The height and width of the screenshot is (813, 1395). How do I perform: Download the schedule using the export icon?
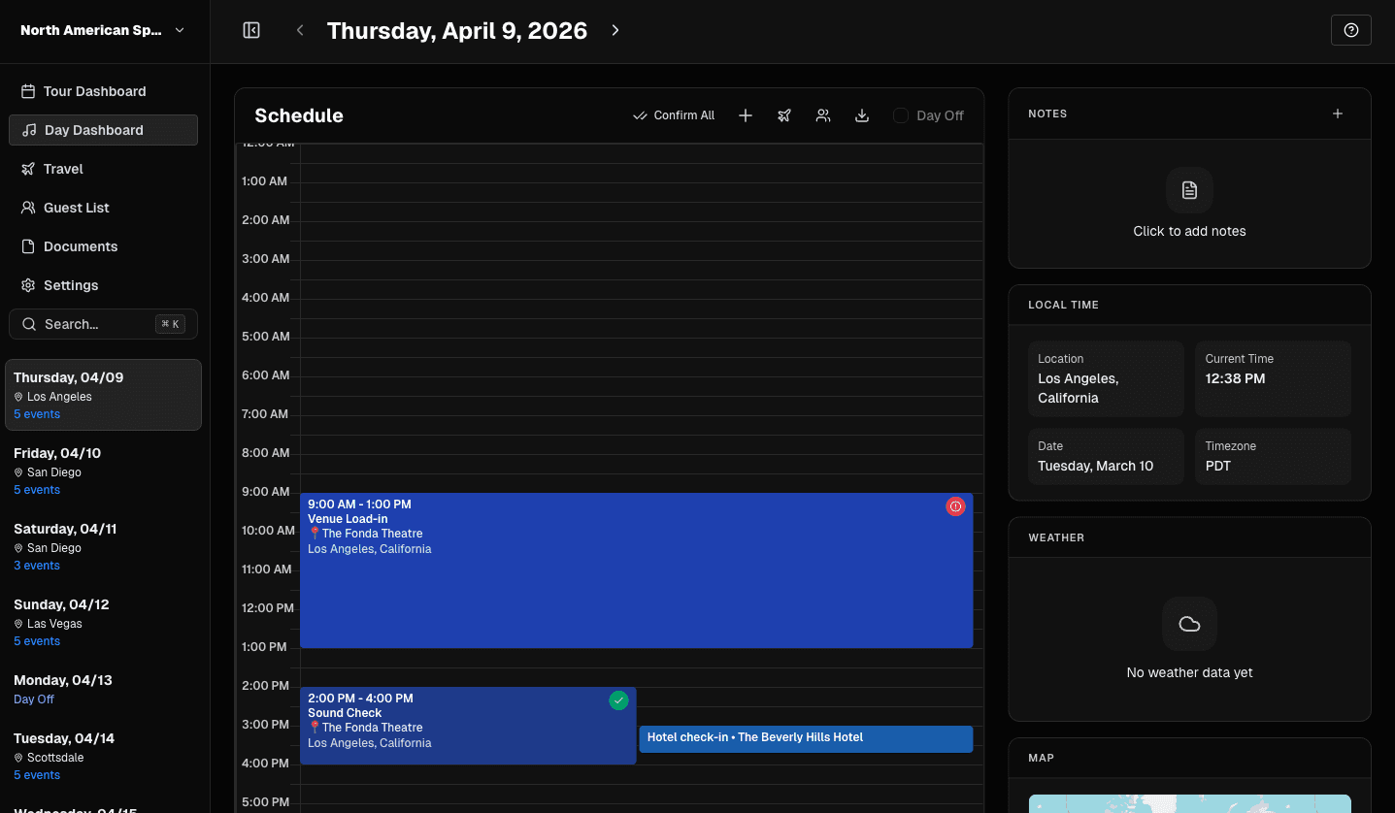[x=862, y=114]
